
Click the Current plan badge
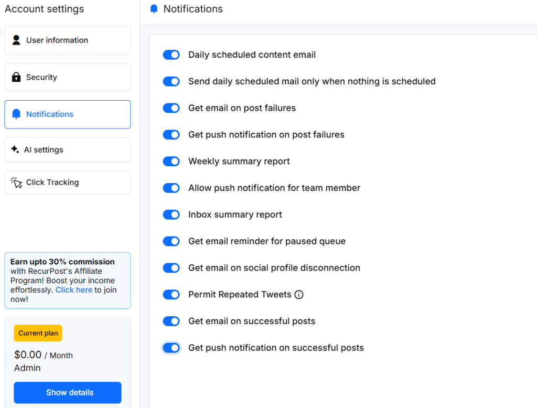[x=38, y=333]
